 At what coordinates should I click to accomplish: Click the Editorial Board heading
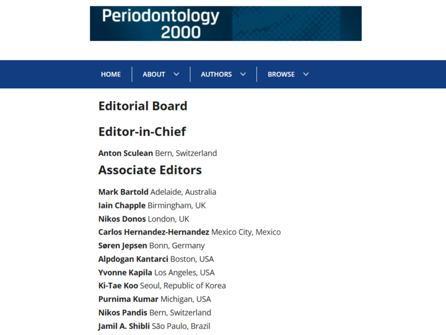[142, 106]
